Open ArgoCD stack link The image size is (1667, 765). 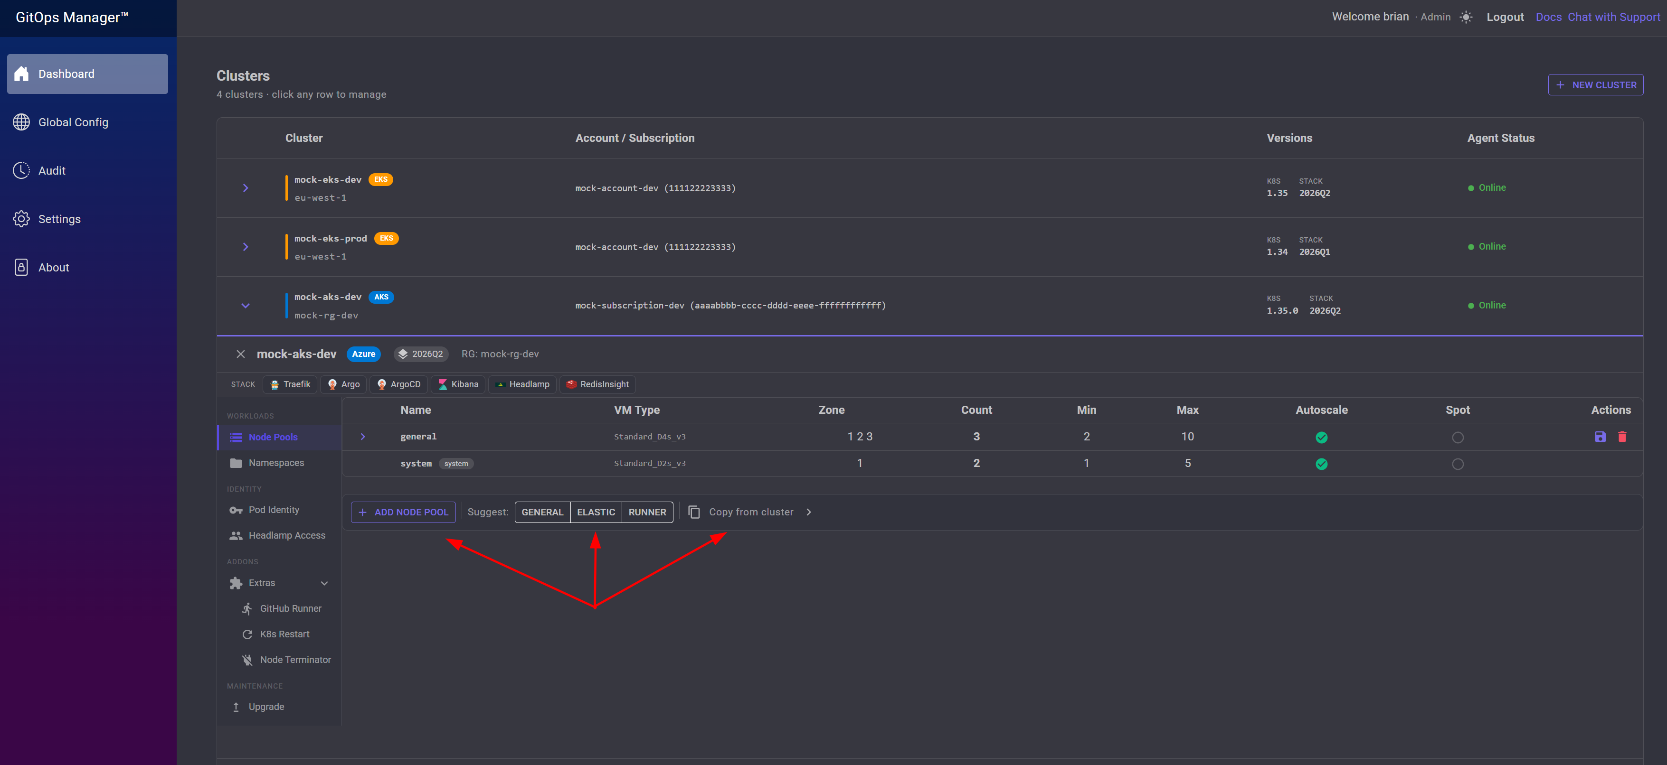click(398, 384)
